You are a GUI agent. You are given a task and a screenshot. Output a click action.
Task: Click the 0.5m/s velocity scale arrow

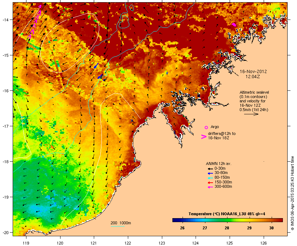coord(251,114)
